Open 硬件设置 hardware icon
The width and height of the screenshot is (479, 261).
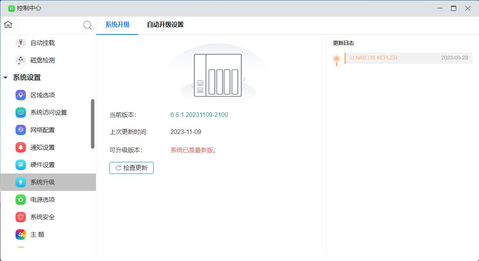pos(21,165)
